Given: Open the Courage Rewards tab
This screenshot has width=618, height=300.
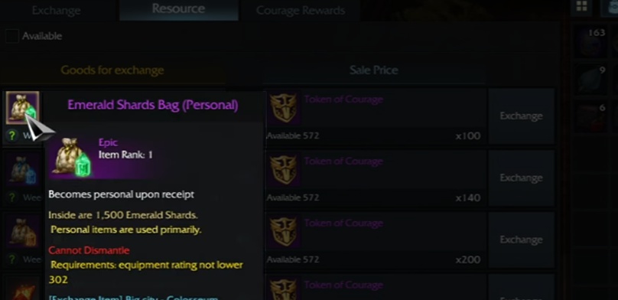Looking at the screenshot, I should click(301, 10).
